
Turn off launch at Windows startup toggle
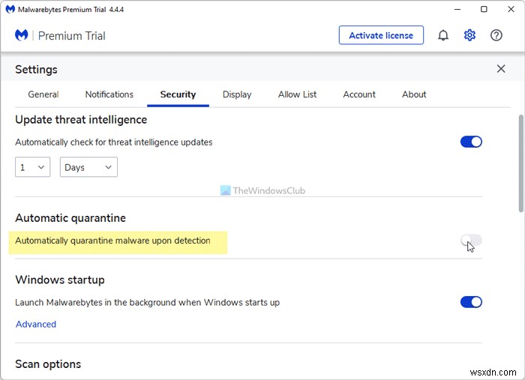(471, 302)
